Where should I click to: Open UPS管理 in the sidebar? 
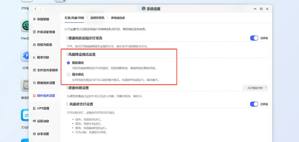tap(41, 108)
